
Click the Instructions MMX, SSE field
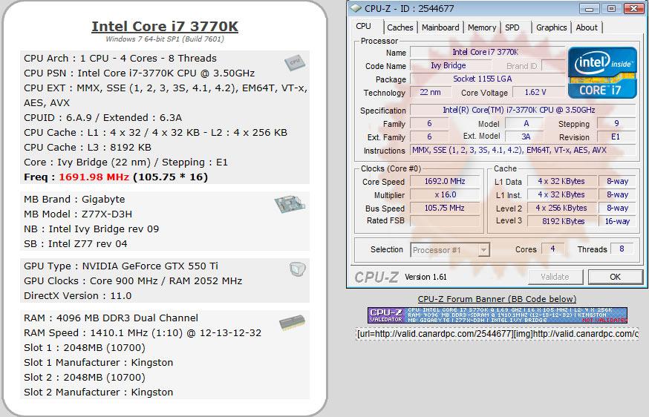[x=522, y=150]
